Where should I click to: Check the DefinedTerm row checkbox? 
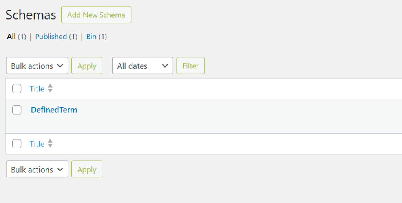16,110
